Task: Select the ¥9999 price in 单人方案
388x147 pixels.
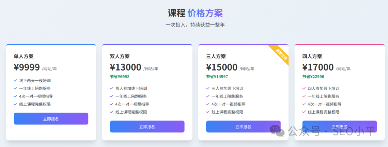Action: [27, 67]
